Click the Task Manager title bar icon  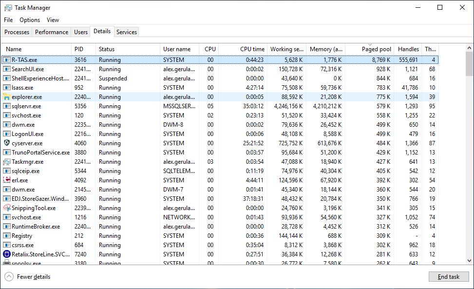pyautogui.click(x=8, y=8)
